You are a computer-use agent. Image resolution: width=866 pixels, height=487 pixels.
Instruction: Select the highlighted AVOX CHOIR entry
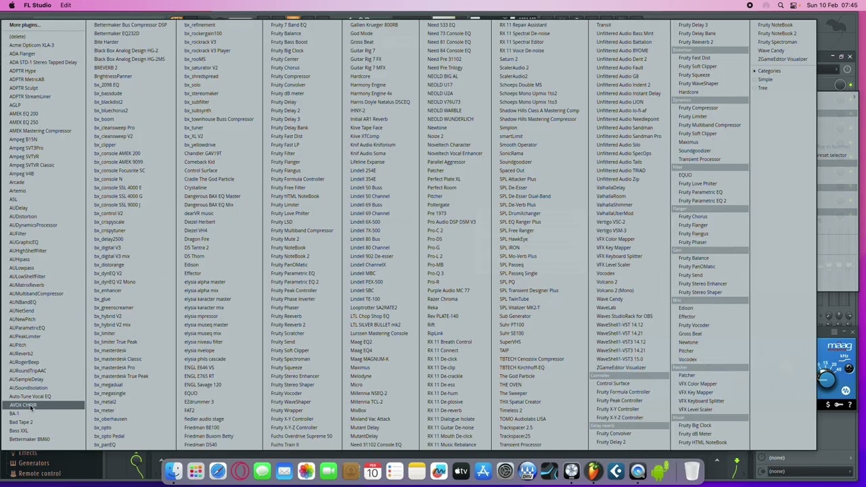click(x=44, y=405)
